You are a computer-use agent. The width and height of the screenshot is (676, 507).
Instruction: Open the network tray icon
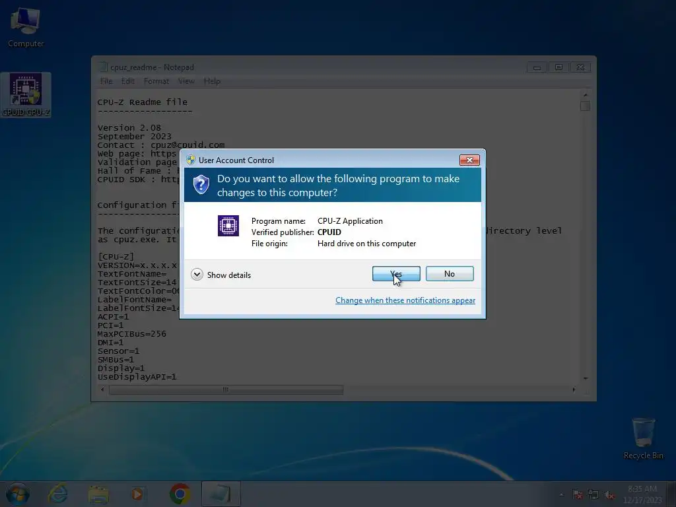pyautogui.click(x=593, y=494)
